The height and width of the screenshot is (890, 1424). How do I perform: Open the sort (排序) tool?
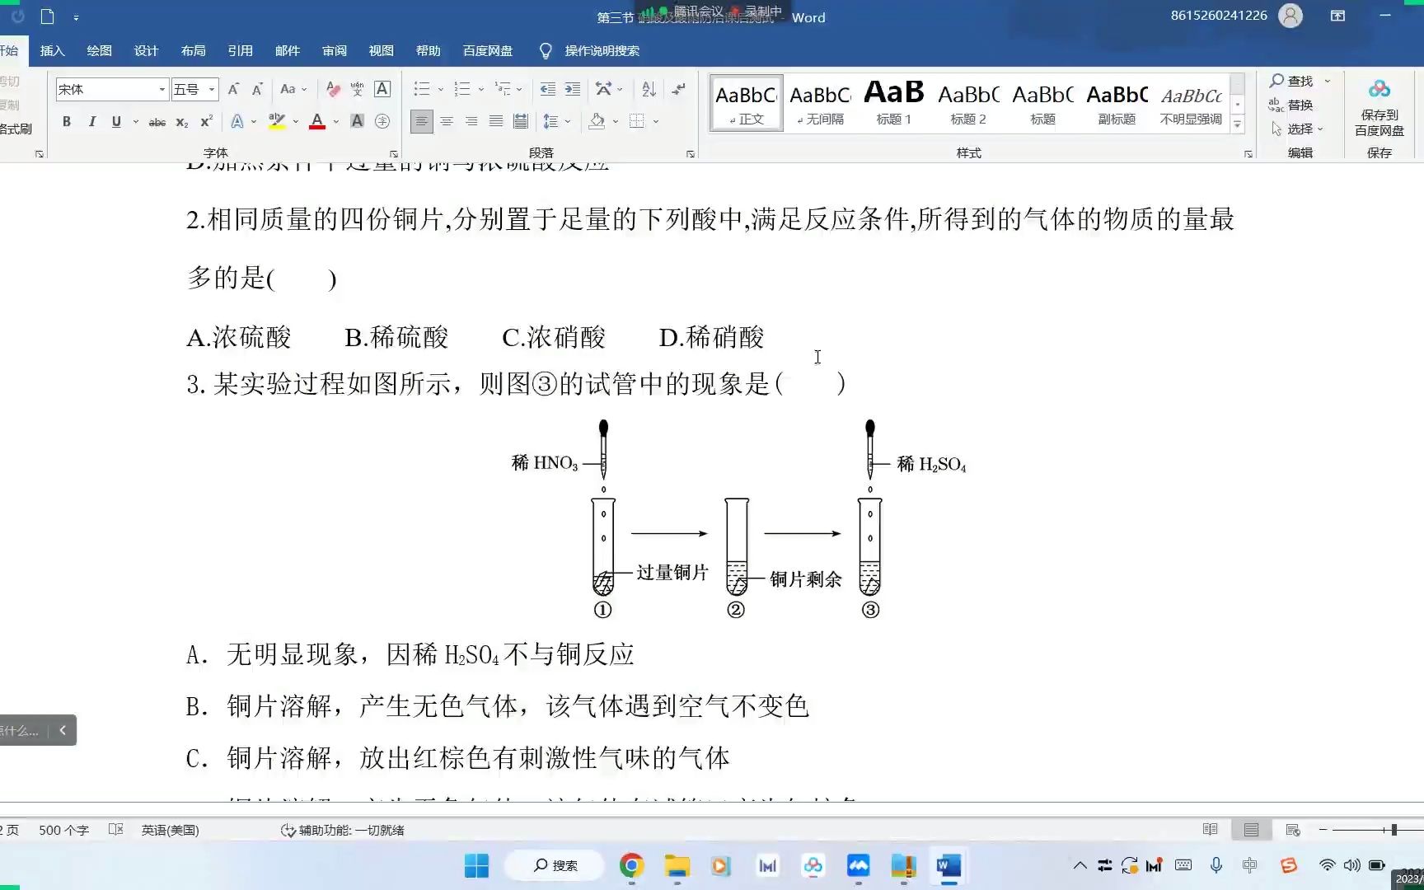(648, 88)
